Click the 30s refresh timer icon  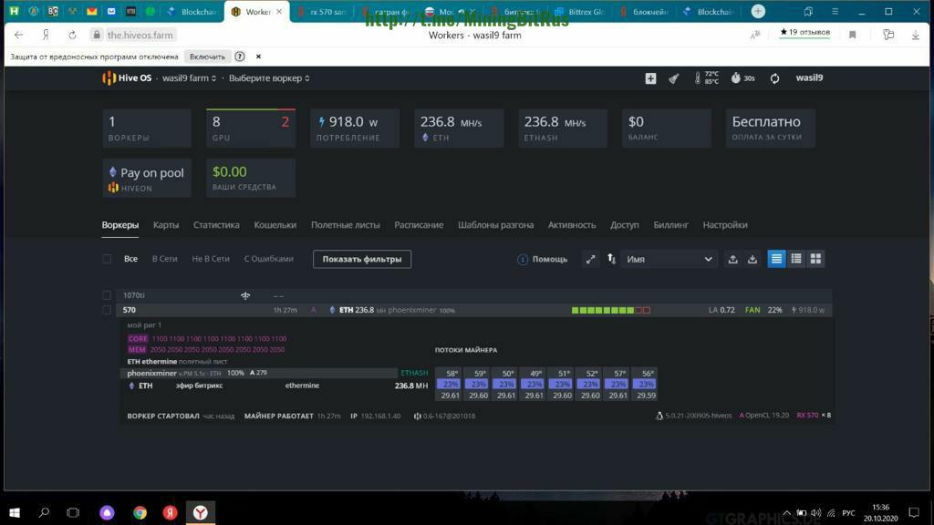(x=736, y=78)
